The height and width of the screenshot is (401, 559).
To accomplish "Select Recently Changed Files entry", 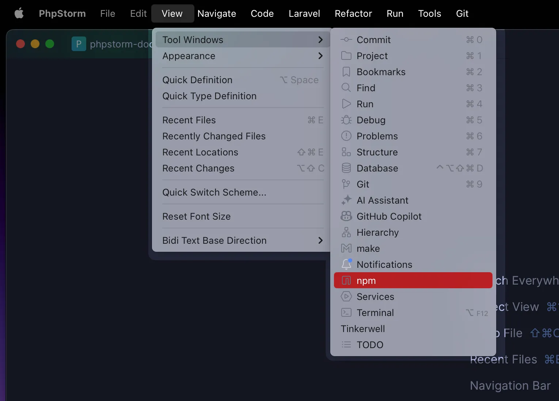I will coord(242,136).
